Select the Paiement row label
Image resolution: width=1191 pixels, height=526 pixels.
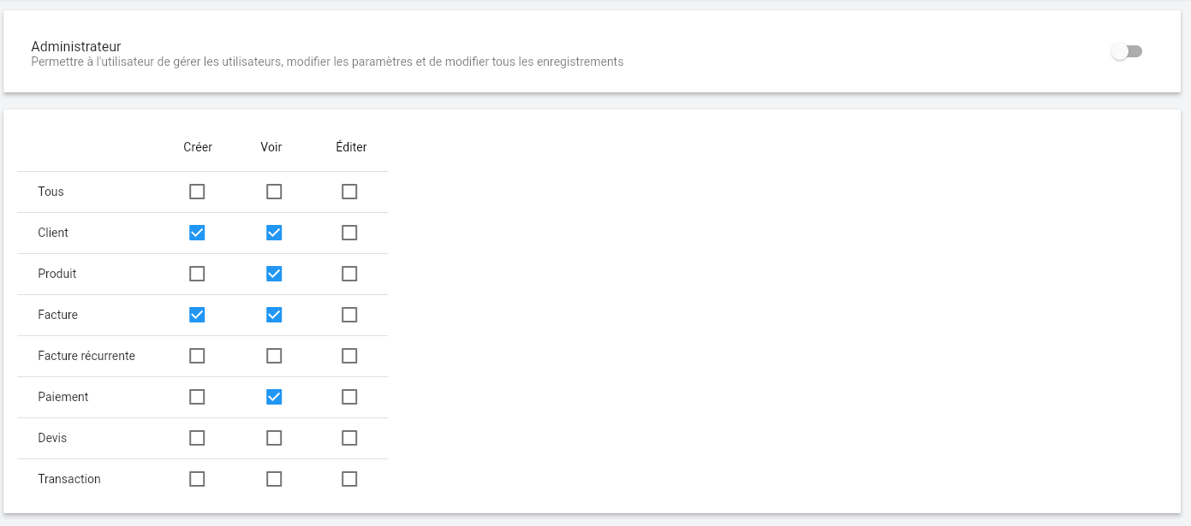(x=63, y=397)
